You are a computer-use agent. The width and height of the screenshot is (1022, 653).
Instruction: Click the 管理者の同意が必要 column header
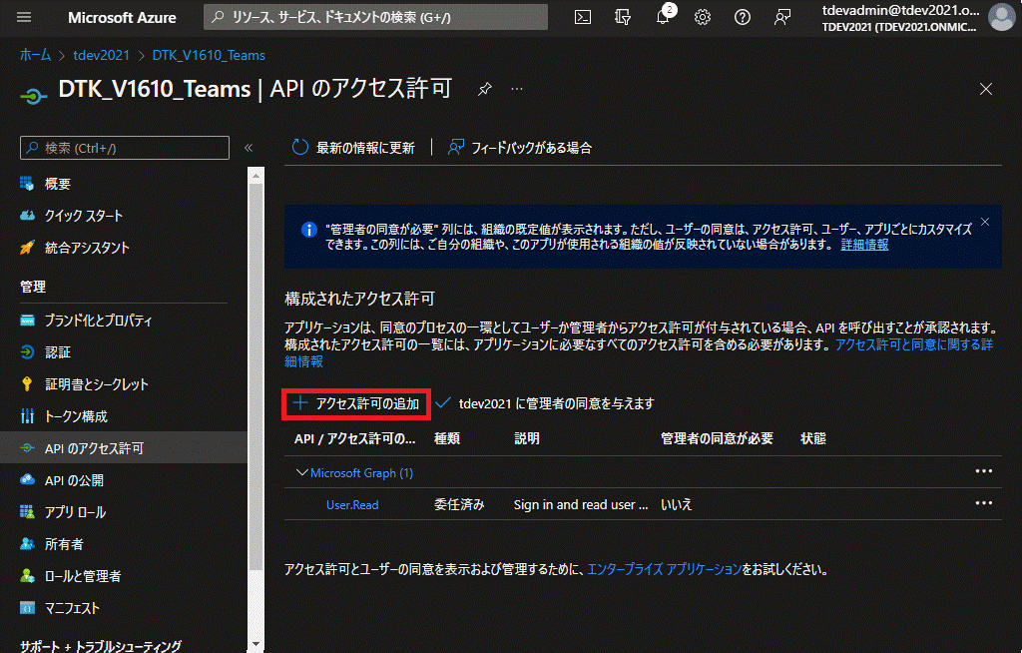[717, 439]
